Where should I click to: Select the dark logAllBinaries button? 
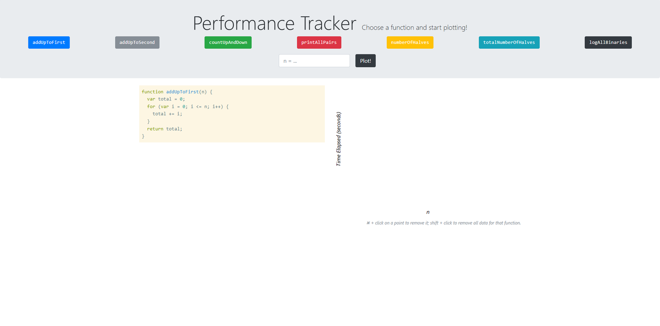pyautogui.click(x=608, y=42)
